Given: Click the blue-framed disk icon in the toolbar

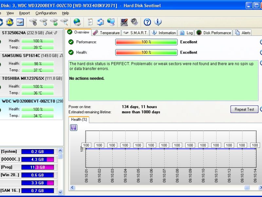Looking at the screenshot, I should pos(20,22).
